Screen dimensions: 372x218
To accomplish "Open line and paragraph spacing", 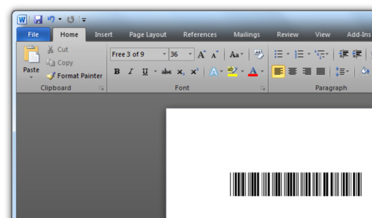I will [342, 71].
